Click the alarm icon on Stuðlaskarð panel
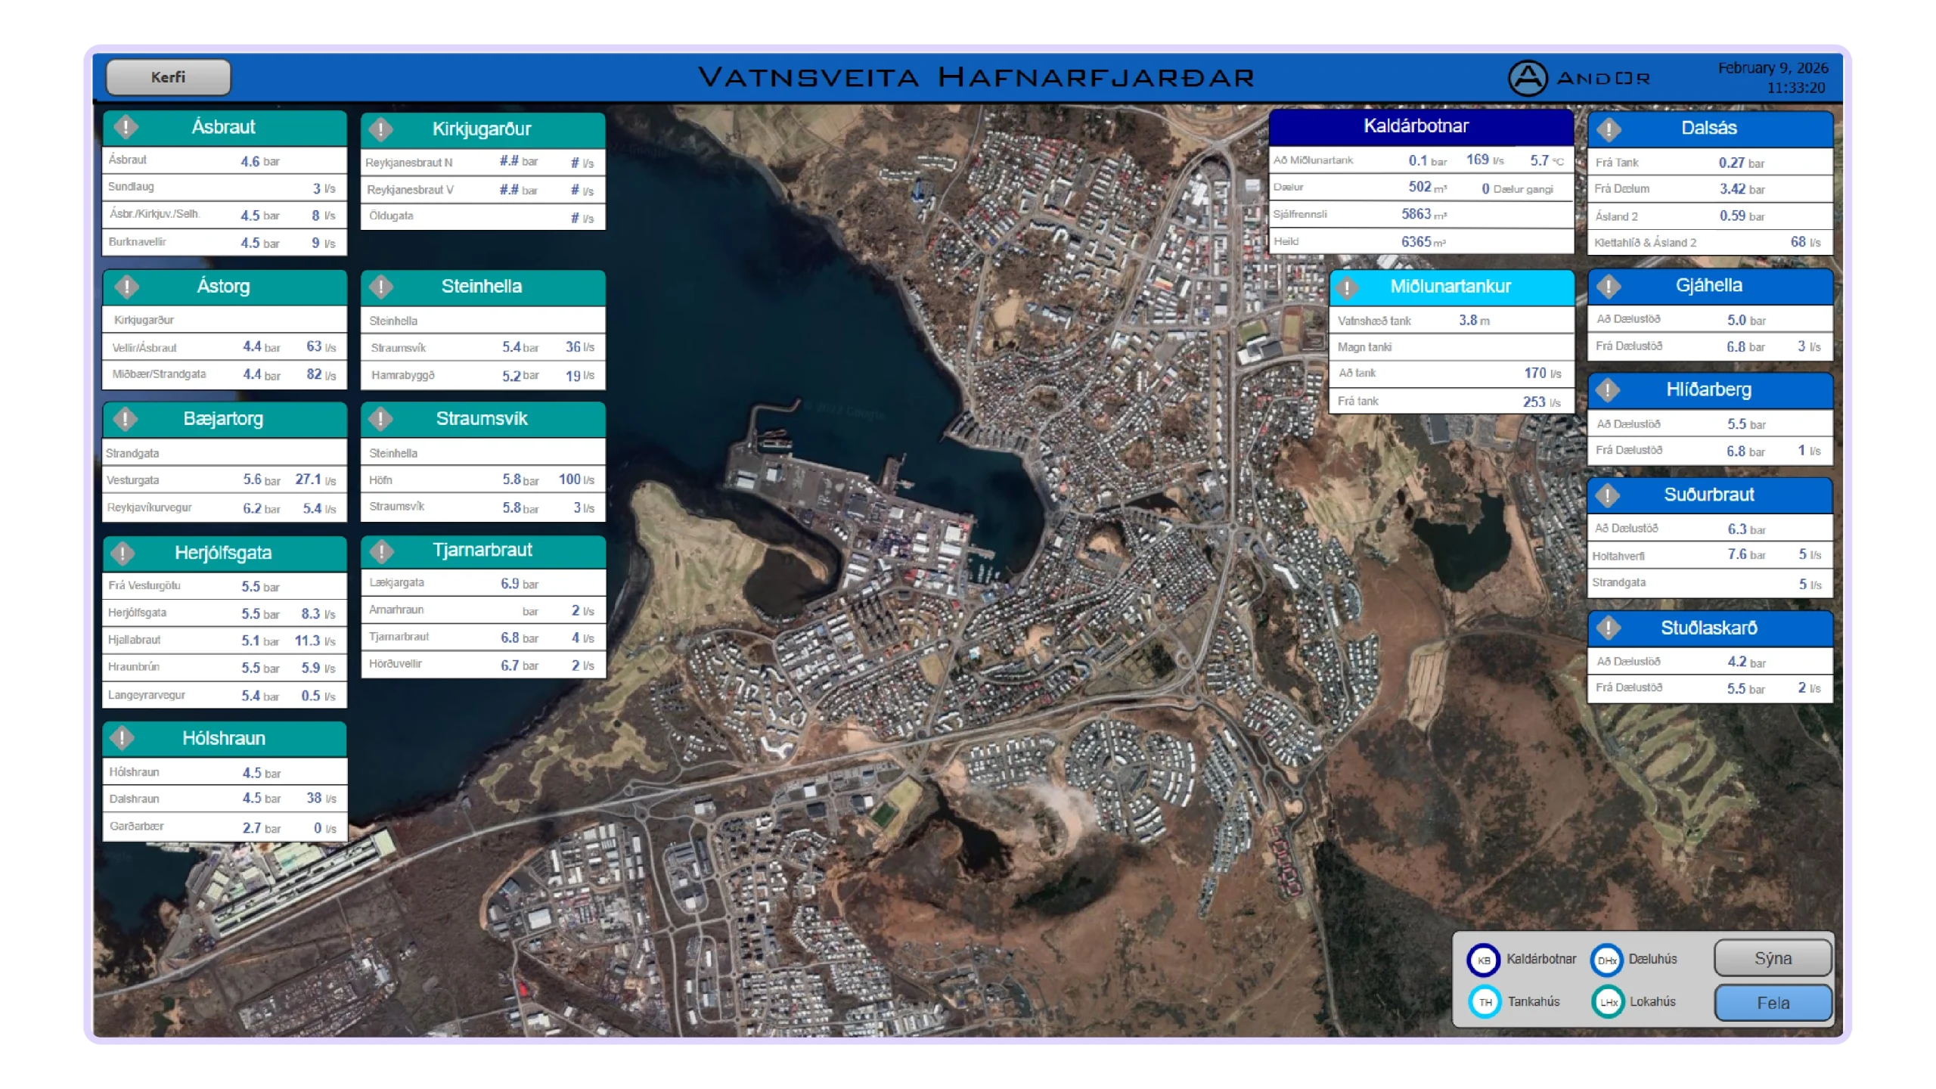 (x=1609, y=628)
